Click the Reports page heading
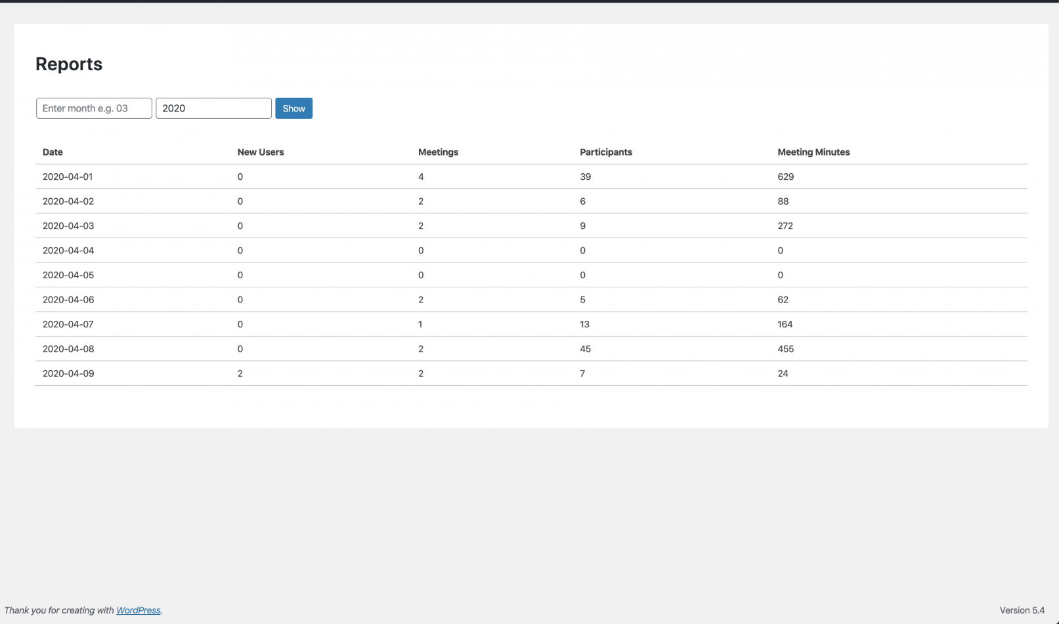Screen dimensions: 1059x624 click(x=69, y=64)
